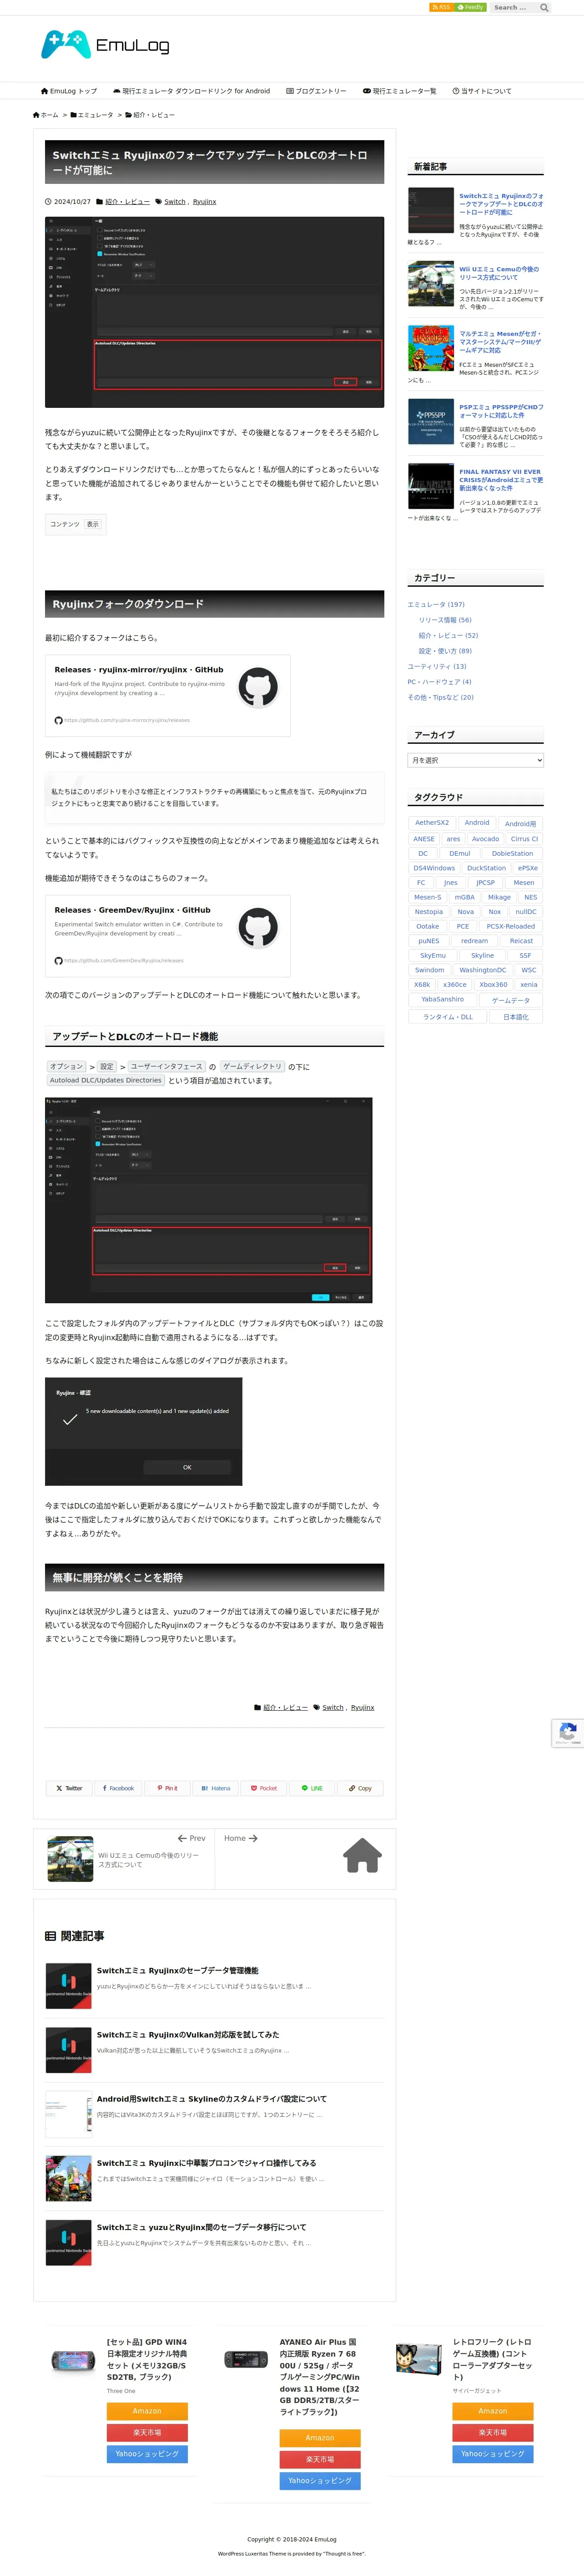The width and height of the screenshot is (584, 2576).
Task: Open related 中華製プロコンでジャイロ操作 article
Action: tap(206, 2163)
